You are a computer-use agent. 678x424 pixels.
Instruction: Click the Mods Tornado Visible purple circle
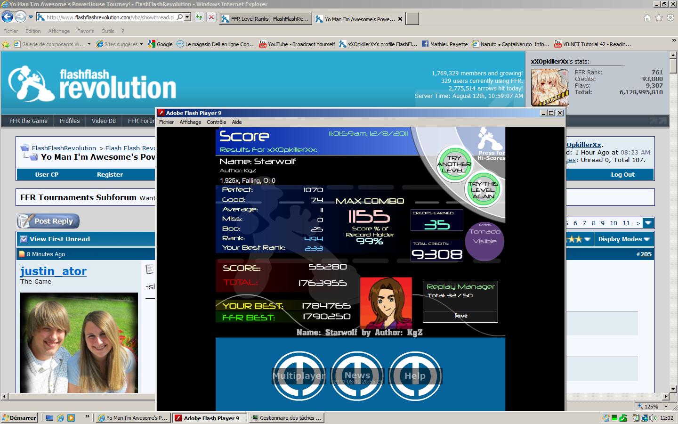click(484, 241)
